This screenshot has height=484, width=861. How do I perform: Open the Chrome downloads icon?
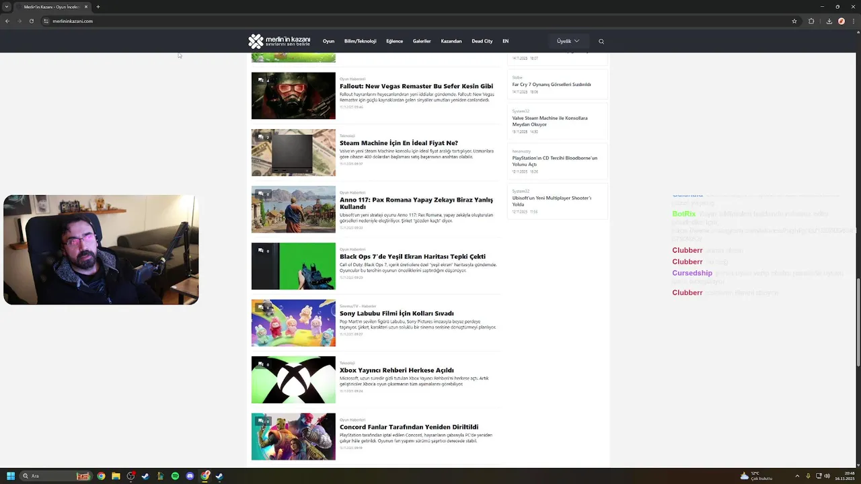pos(829,21)
